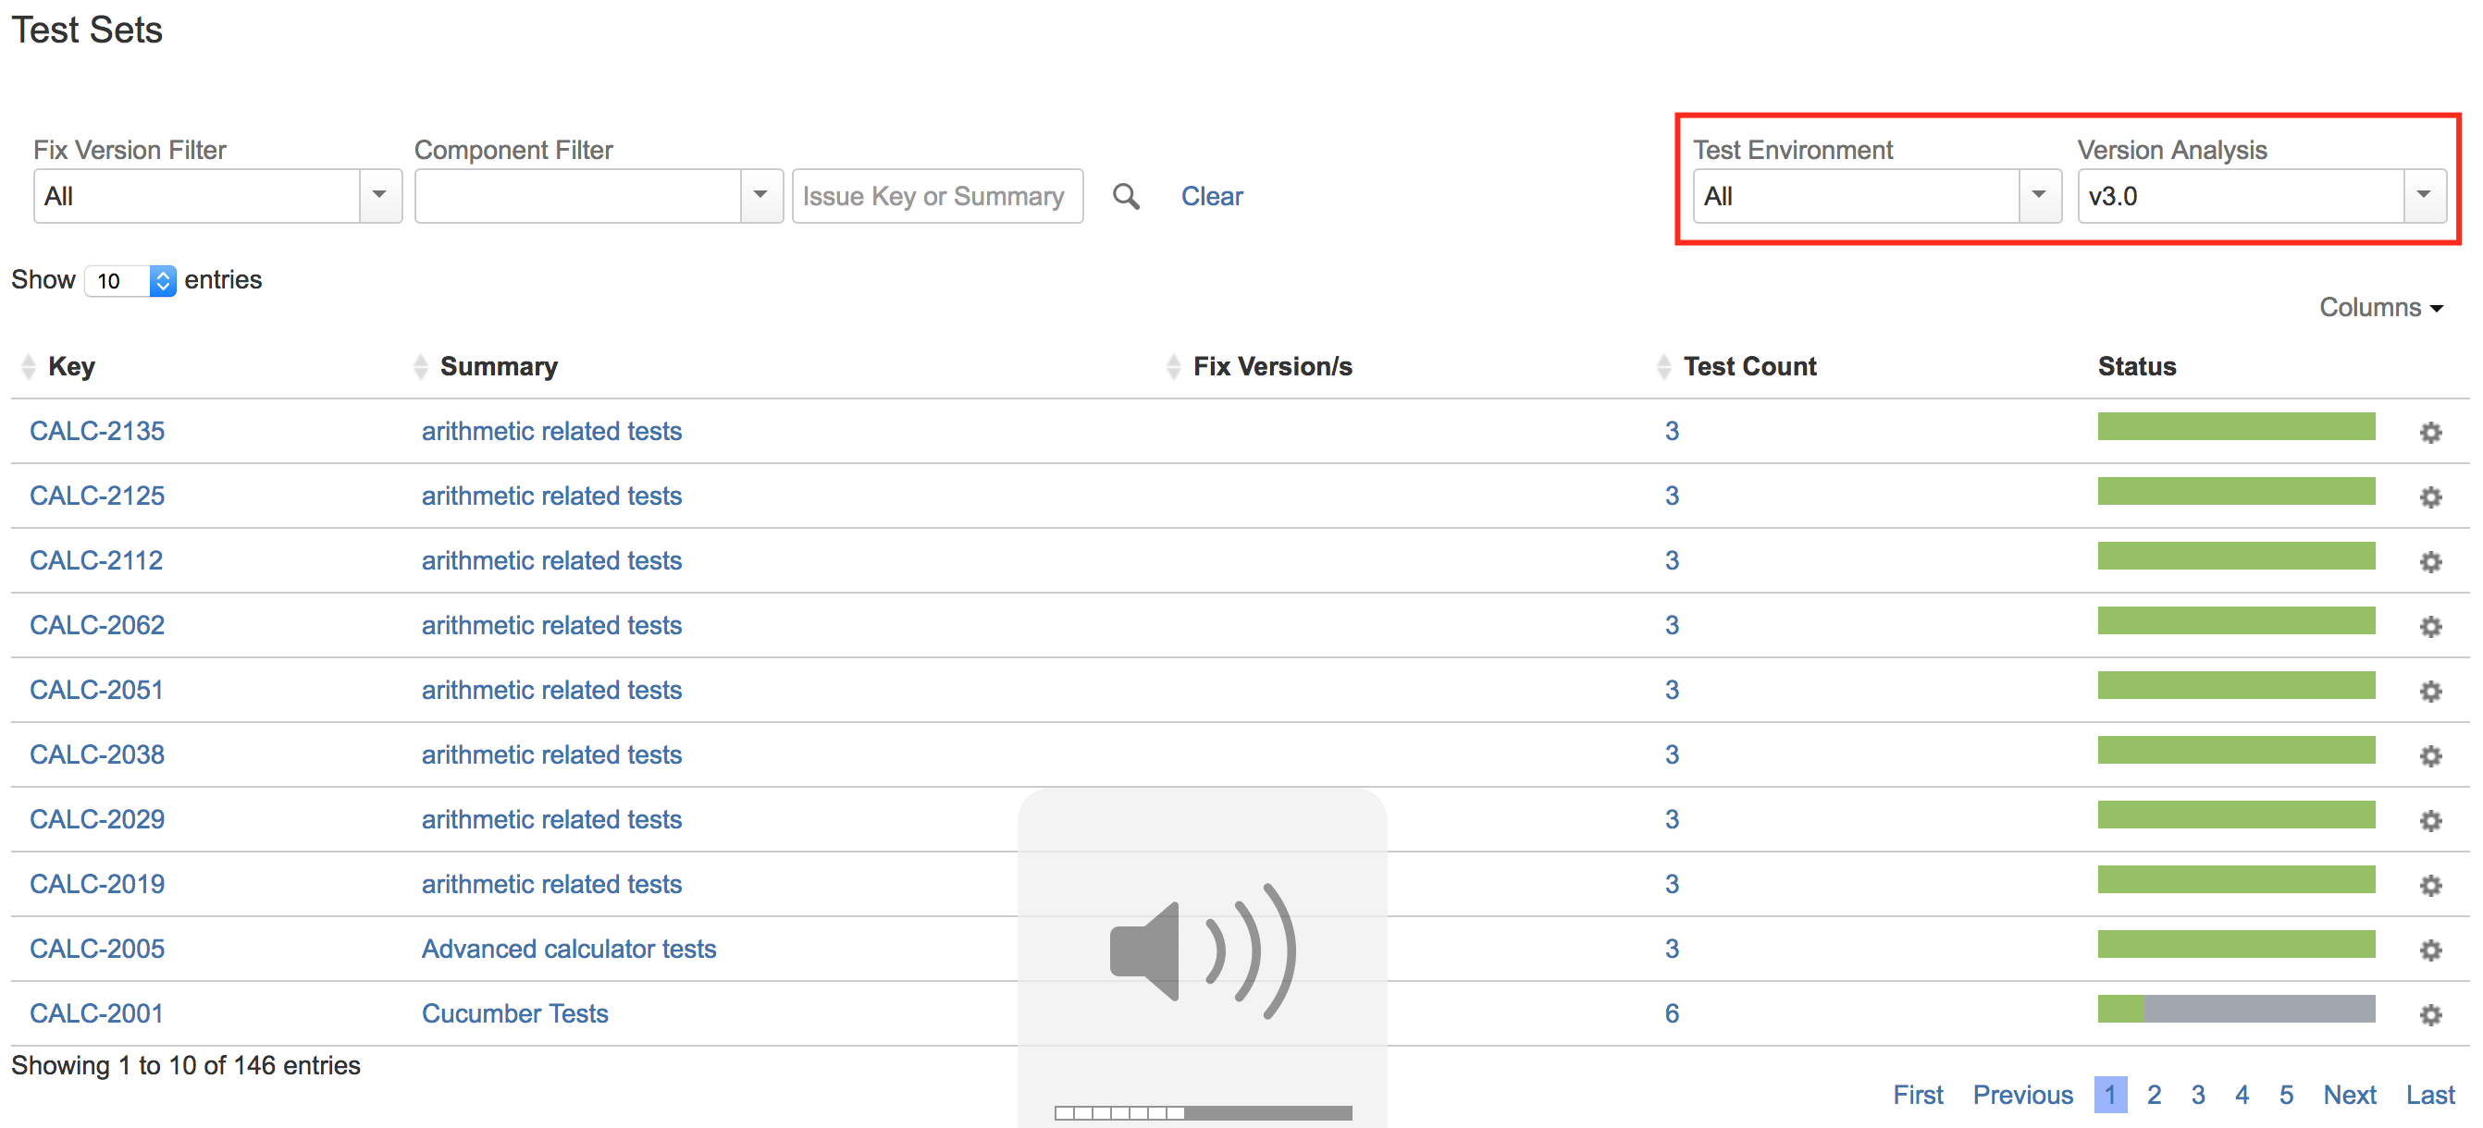2483x1128 pixels.
Task: Change the Show entries count selector
Action: 130,280
